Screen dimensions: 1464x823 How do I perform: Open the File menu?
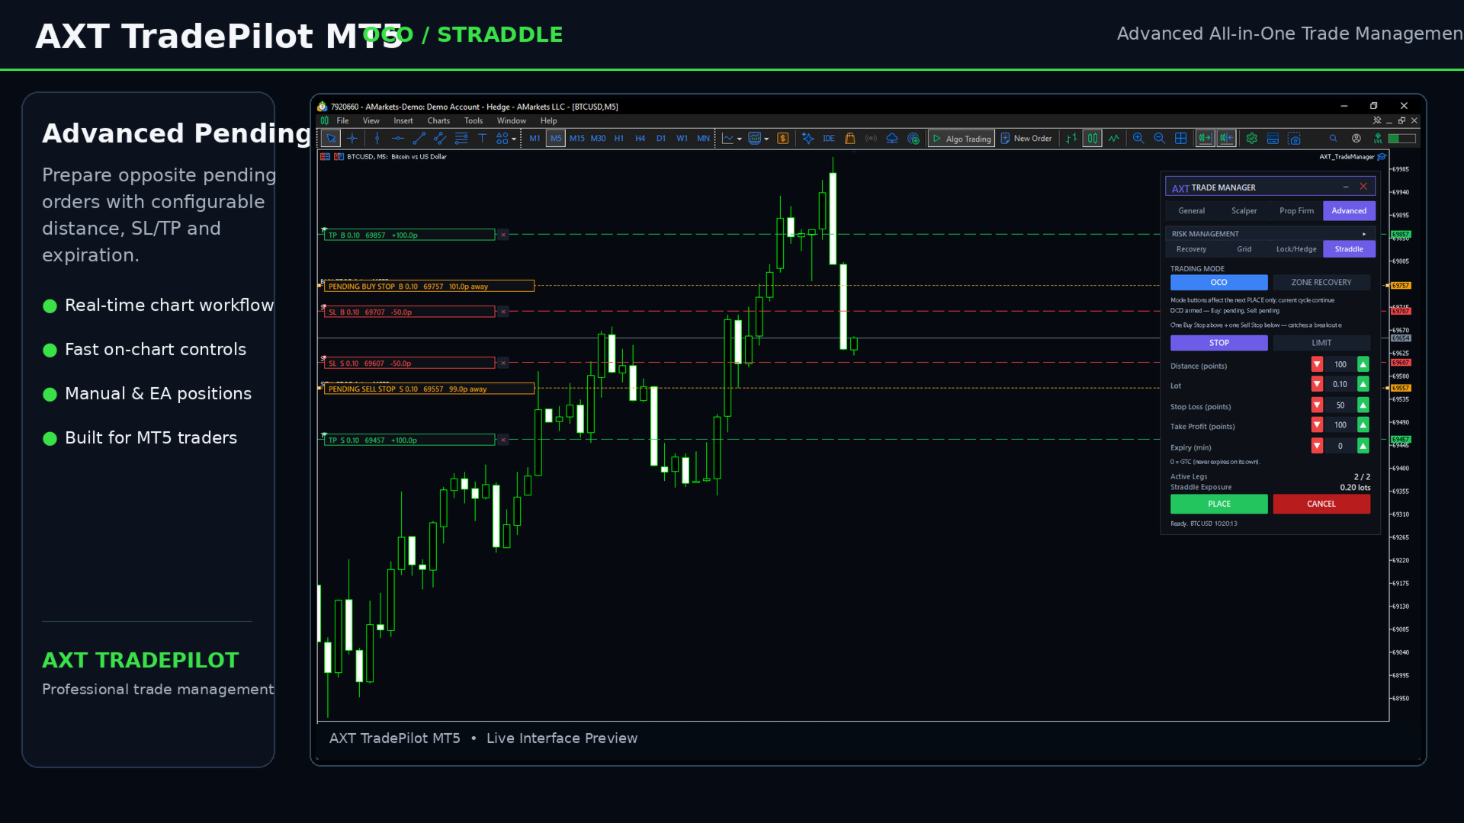coord(343,121)
